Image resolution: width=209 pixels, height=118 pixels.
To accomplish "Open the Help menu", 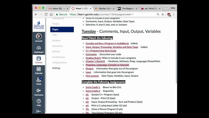I will point(39,103).
